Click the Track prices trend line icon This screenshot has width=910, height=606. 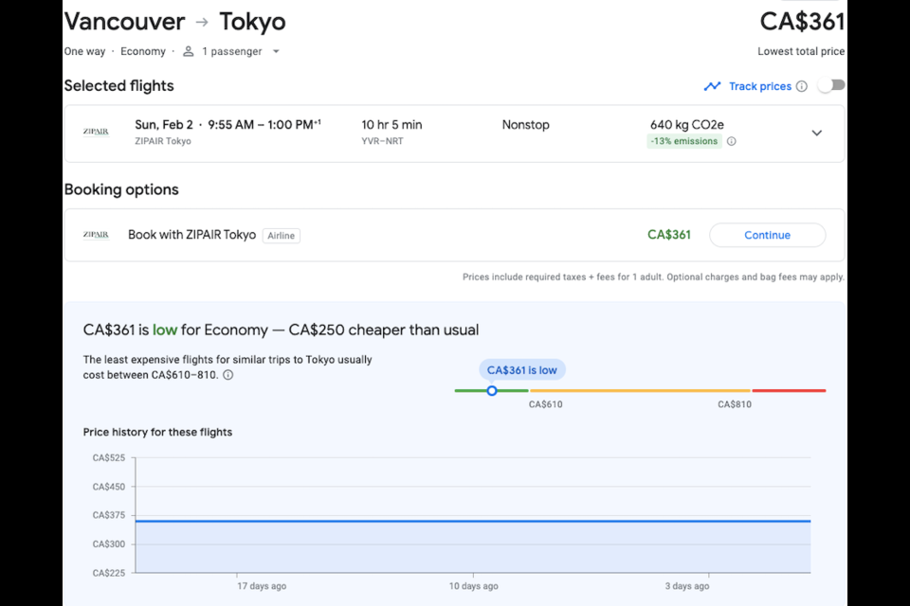click(712, 86)
